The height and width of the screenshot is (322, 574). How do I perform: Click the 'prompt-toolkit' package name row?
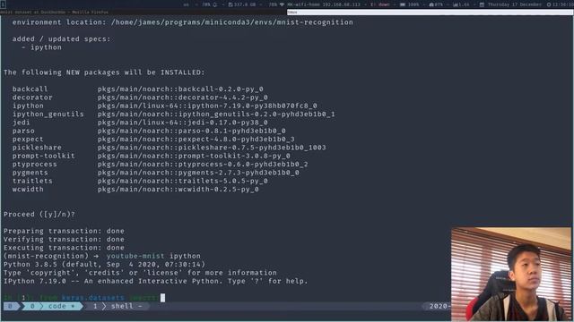(43, 156)
